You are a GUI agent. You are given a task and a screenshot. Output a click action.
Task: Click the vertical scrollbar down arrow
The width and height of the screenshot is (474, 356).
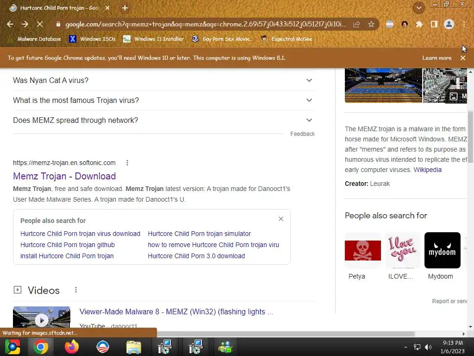(x=470, y=327)
